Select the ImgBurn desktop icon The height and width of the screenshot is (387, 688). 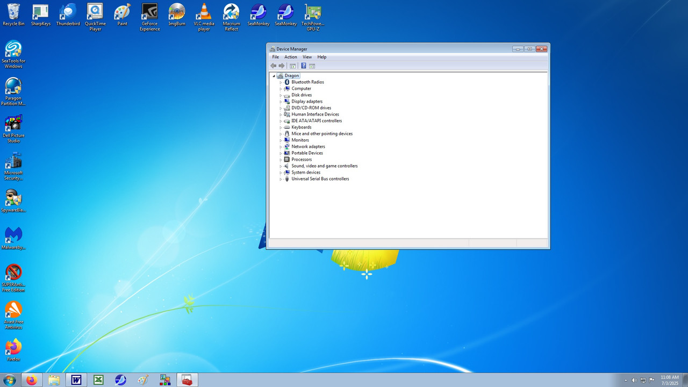coord(177,15)
